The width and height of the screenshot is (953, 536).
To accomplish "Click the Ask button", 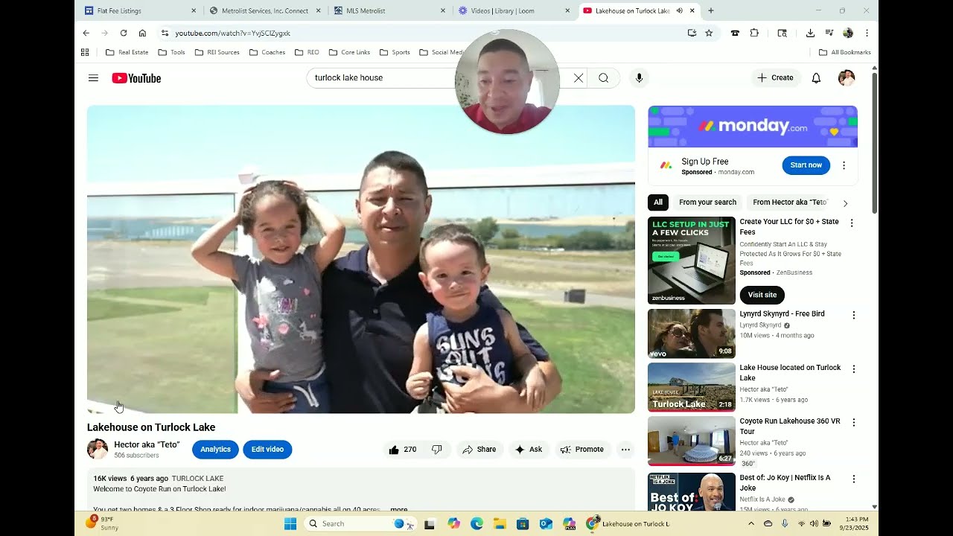I will tap(529, 450).
